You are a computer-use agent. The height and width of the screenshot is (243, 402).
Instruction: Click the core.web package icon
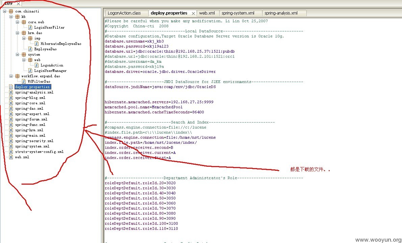24,22
